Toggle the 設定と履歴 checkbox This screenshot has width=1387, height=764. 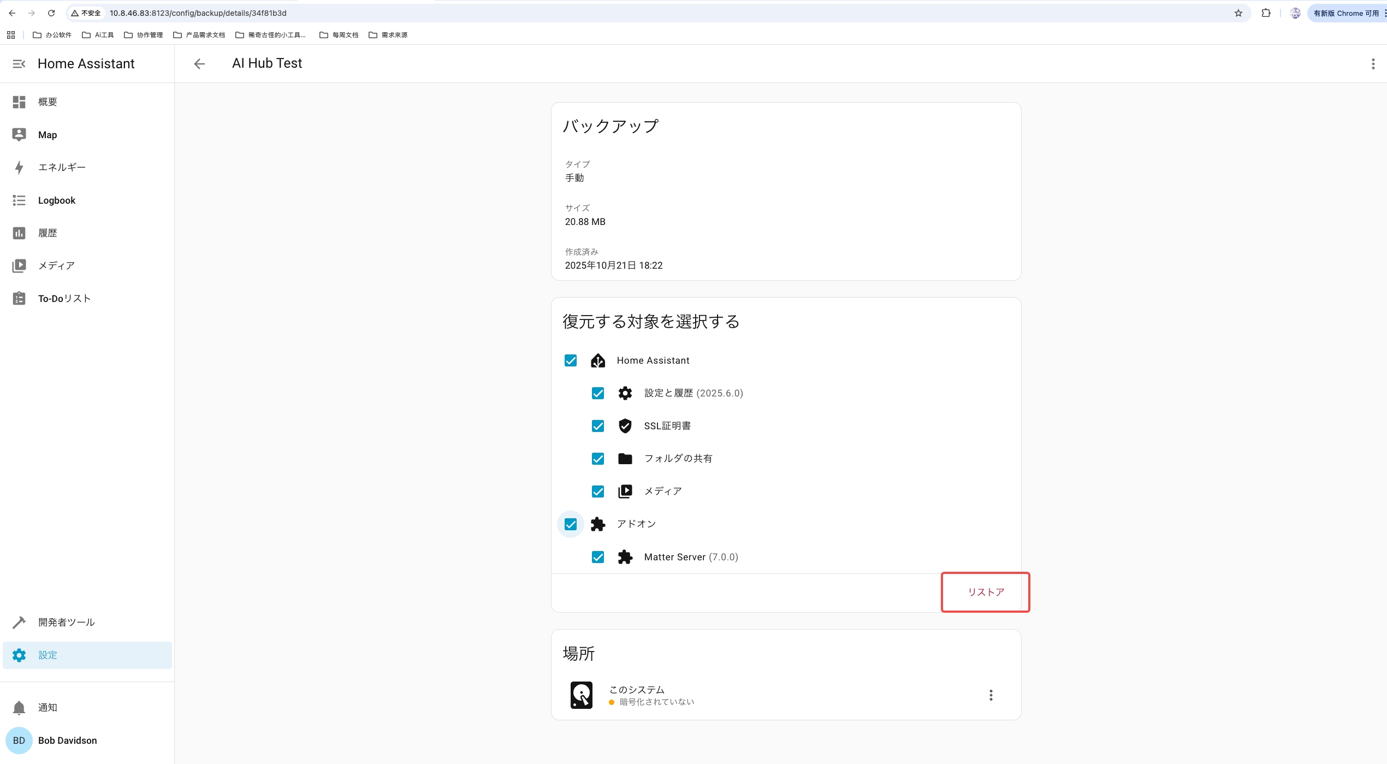point(598,393)
